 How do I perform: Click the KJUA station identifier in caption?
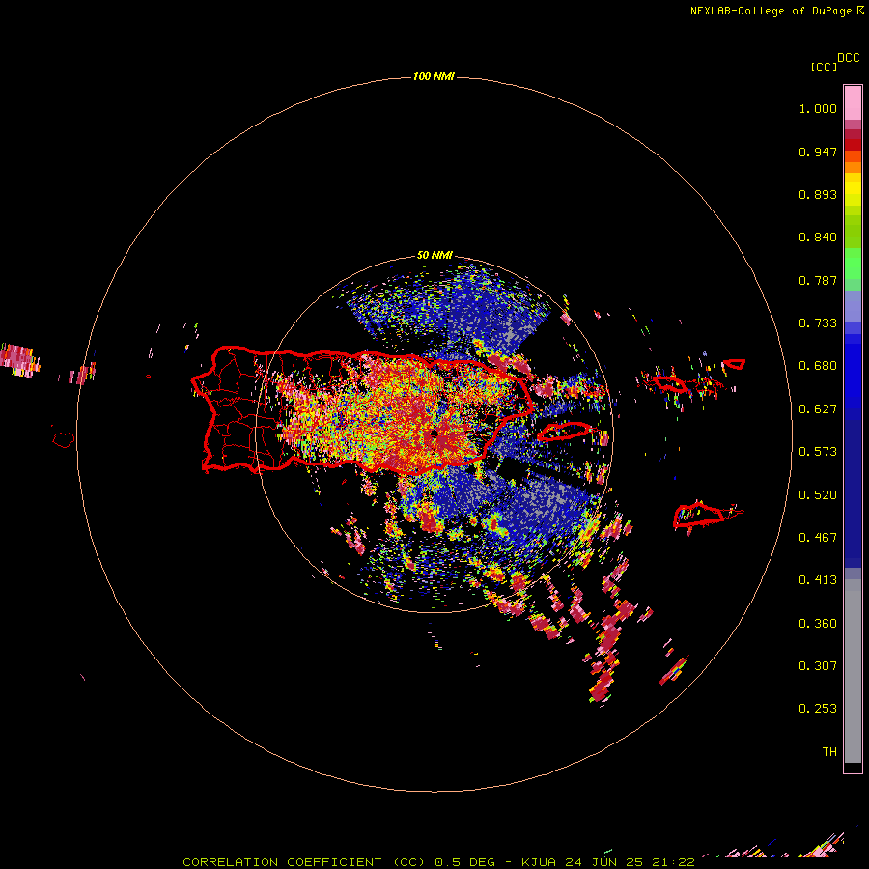coord(539,862)
